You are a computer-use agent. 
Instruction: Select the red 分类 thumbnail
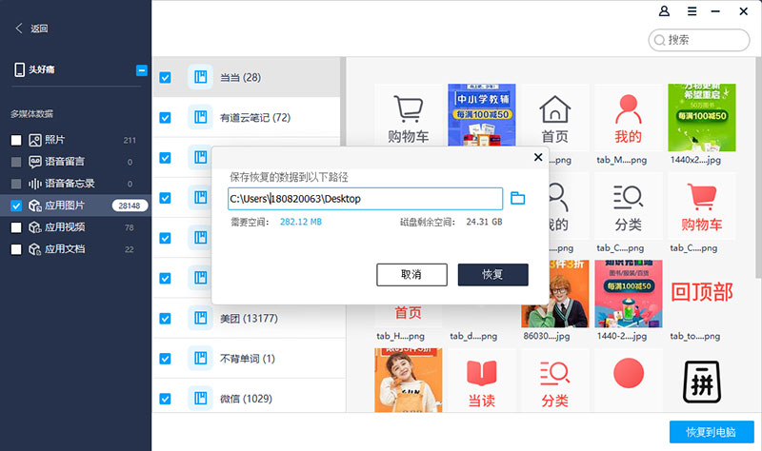pos(554,381)
